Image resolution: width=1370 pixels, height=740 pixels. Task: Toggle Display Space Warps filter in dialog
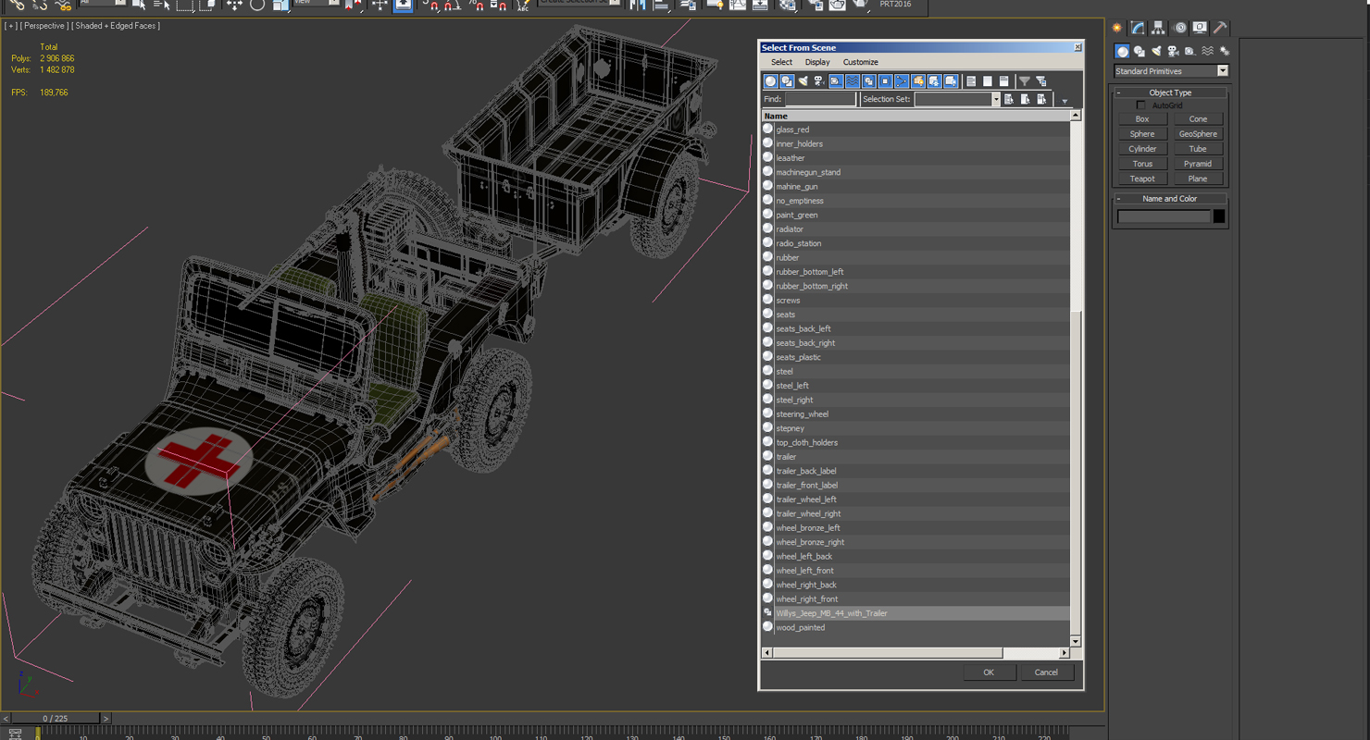click(853, 81)
